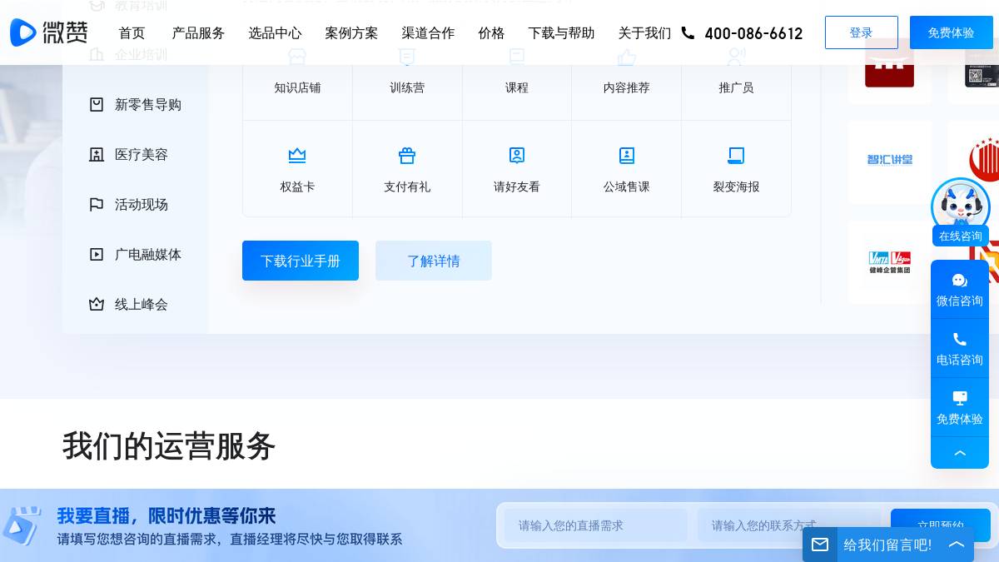
Task: Click the phone icon next to 400-086-6612
Action: pos(688,32)
